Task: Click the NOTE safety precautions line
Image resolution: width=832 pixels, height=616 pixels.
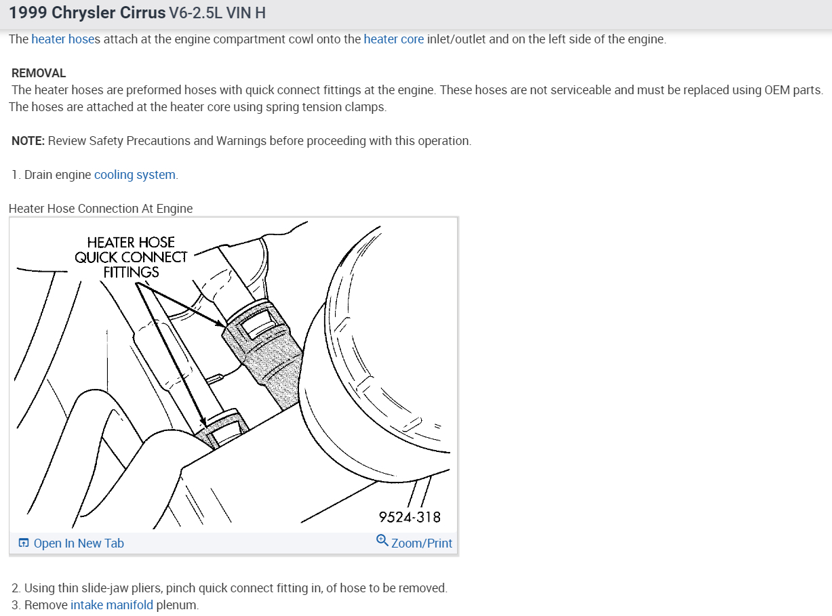Action: tap(241, 141)
